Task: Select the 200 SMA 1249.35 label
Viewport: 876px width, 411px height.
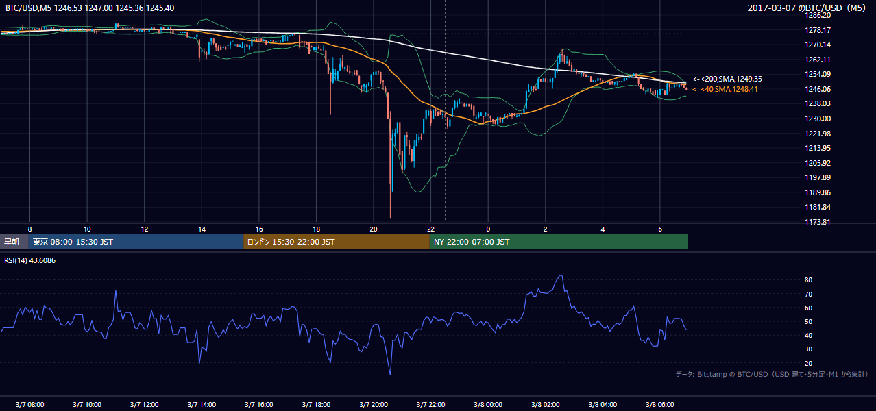Action: coord(727,79)
